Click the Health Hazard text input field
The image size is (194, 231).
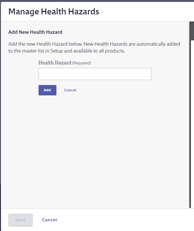[x=95, y=74]
